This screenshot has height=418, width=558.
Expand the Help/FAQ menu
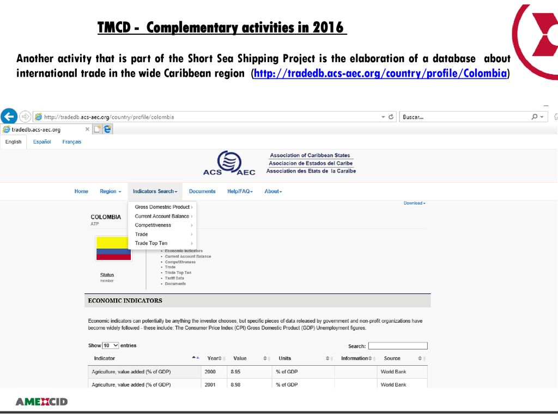click(x=240, y=191)
